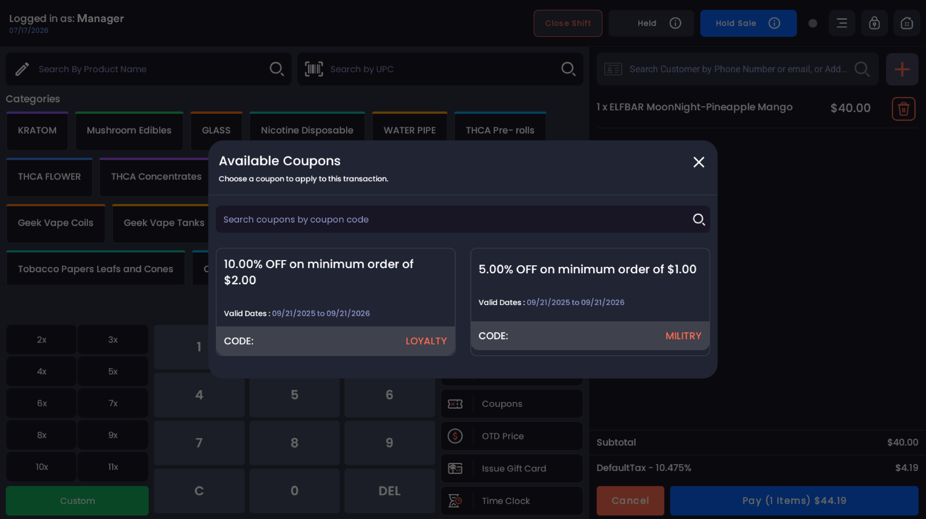
Task: Click the pencil icon in product search
Action: [x=22, y=69]
